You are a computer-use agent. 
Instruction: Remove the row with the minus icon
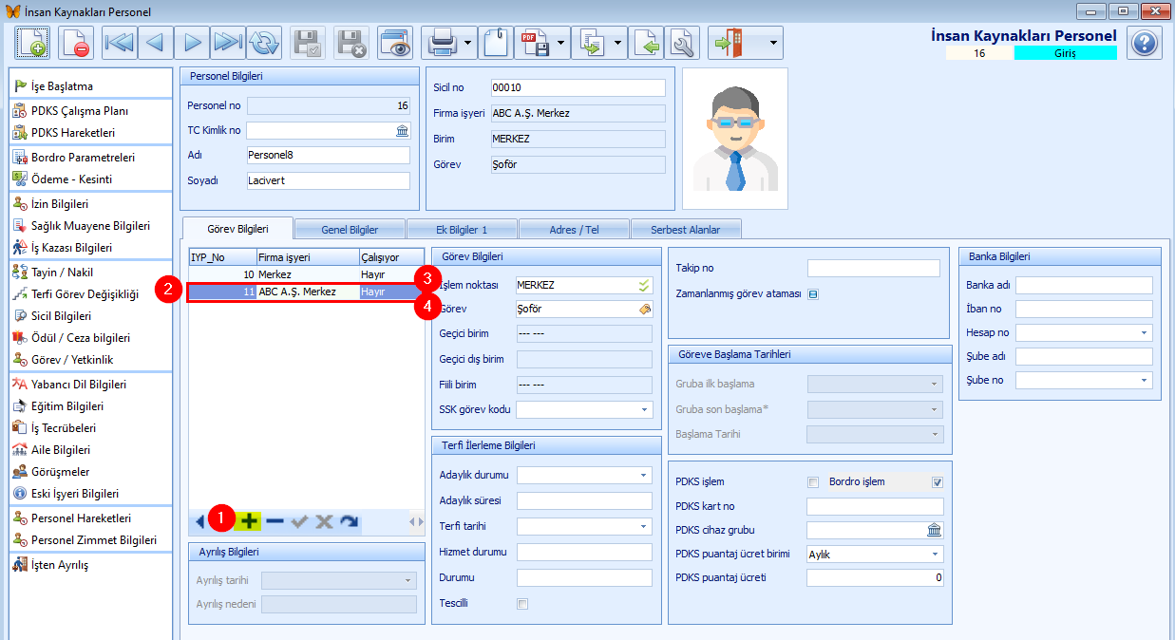coord(275,520)
